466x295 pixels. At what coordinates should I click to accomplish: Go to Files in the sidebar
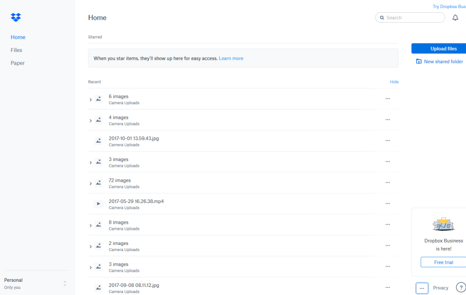click(17, 50)
